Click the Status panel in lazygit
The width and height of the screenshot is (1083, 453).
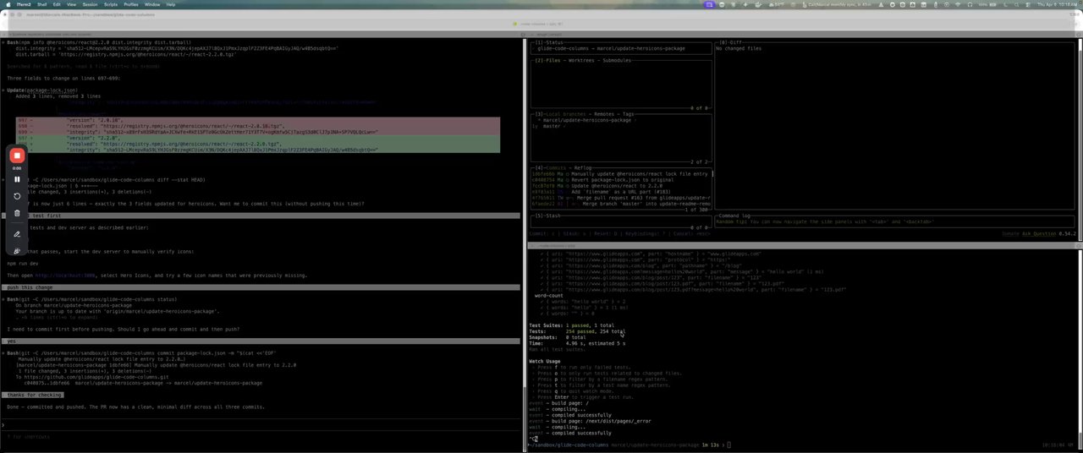click(622, 49)
